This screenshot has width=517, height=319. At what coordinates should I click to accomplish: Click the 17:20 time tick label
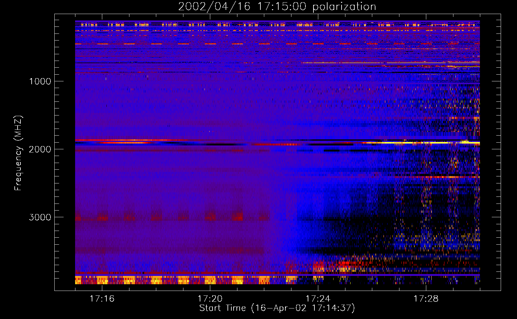[210, 299]
